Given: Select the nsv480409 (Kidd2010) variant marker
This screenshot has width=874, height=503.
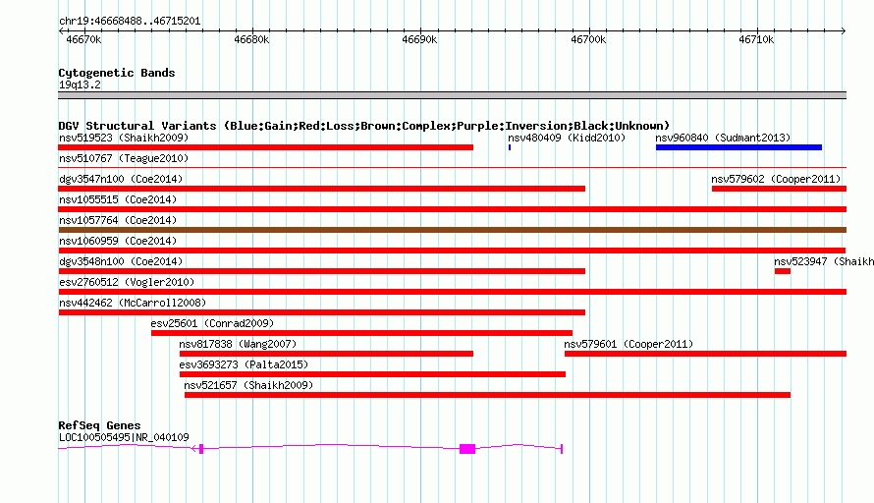Looking at the screenshot, I should [510, 147].
